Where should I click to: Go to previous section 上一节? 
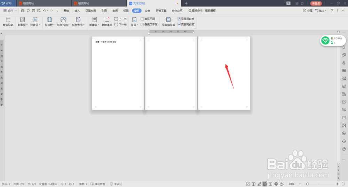(x=120, y=19)
